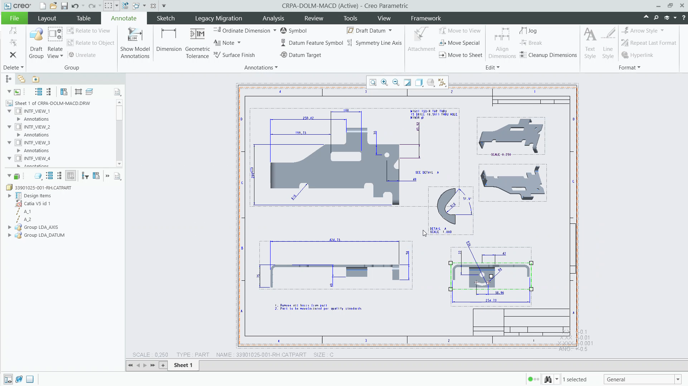
Task: Click the drawing tree scrollbar
Action: (x=119, y=113)
